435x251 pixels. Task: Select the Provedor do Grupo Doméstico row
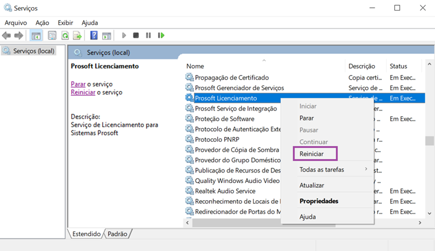(x=238, y=160)
